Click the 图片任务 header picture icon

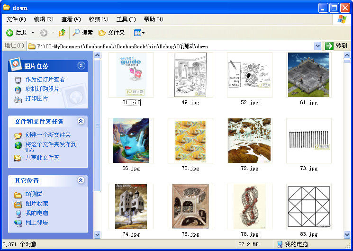coord(15,64)
